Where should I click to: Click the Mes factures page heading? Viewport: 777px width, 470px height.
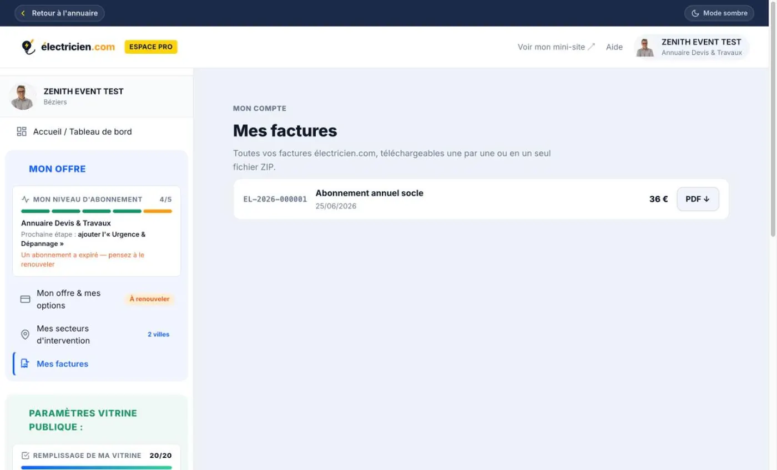285,131
